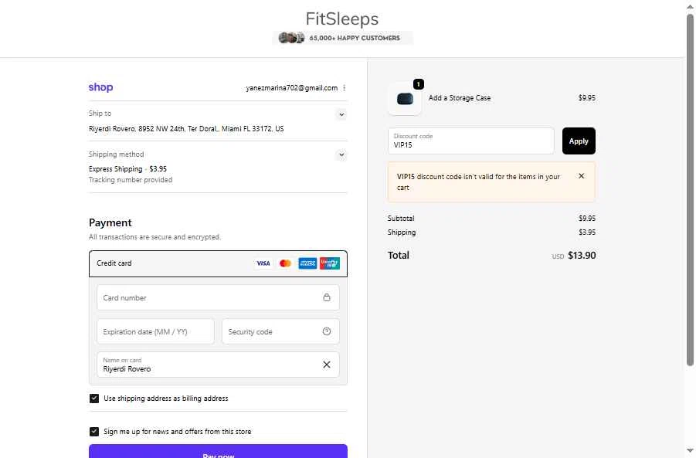
Task: Click the Express Shipping - $3.95 text
Action: click(x=127, y=168)
